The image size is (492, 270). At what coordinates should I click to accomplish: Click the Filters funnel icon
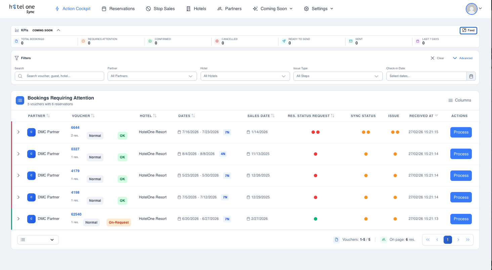coord(17,58)
